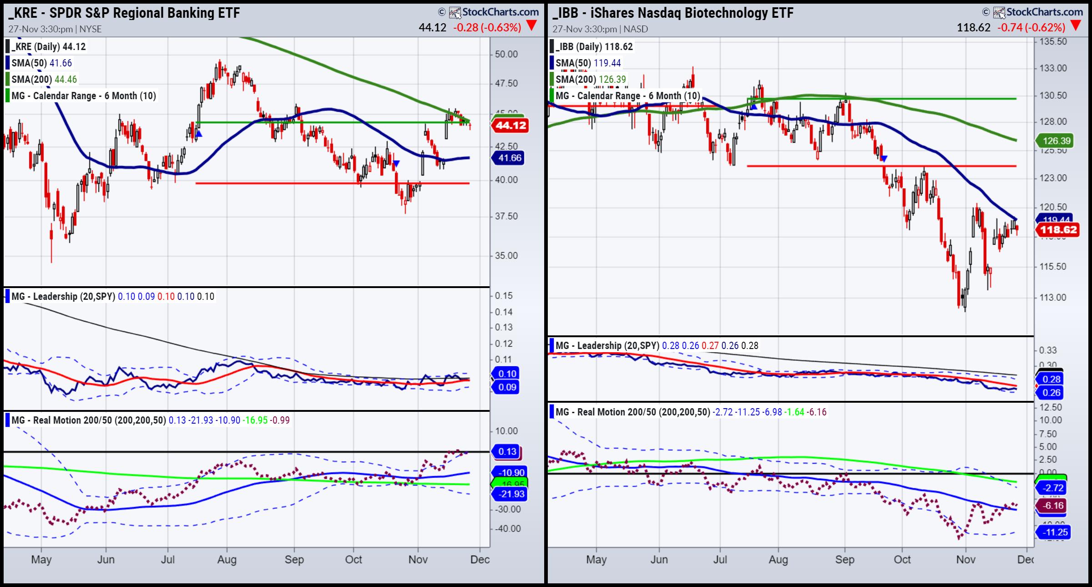Click the Nov label on IBB time axis
1092x587 pixels.
coord(966,559)
